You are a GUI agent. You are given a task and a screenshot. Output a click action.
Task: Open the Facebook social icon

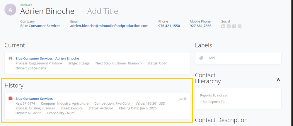coord(234,26)
